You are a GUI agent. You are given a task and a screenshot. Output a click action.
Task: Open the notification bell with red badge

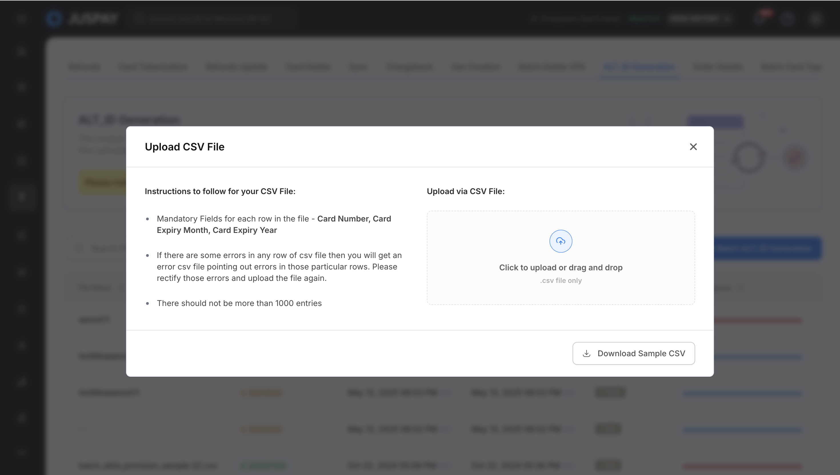(x=760, y=19)
